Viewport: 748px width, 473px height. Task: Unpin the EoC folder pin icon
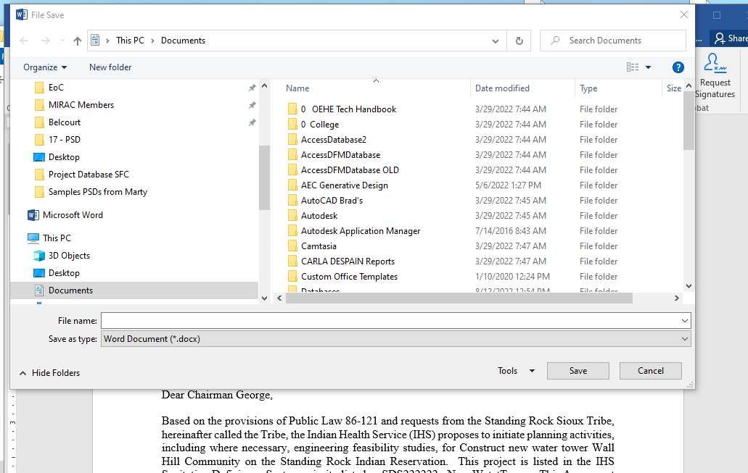click(252, 88)
